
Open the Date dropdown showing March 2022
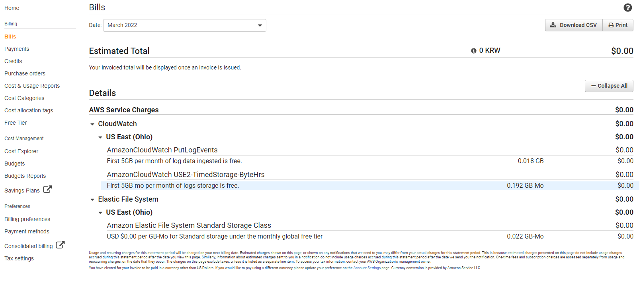[x=185, y=25]
